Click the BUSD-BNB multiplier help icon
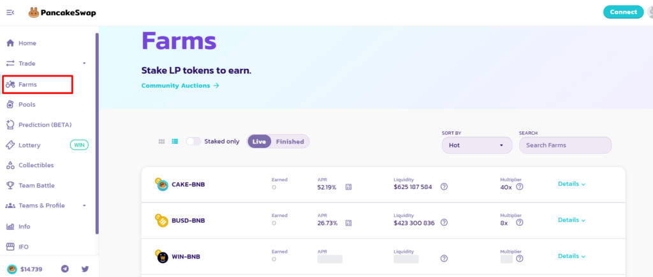This screenshot has height=277, width=653. coord(520,223)
